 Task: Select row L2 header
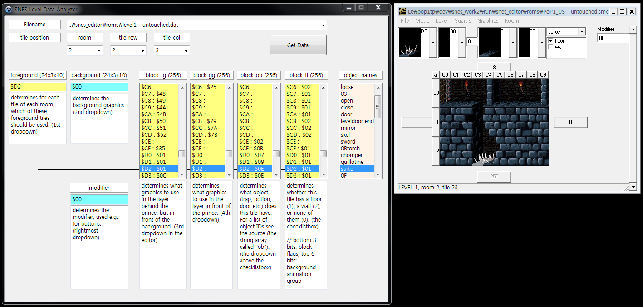pos(436,151)
